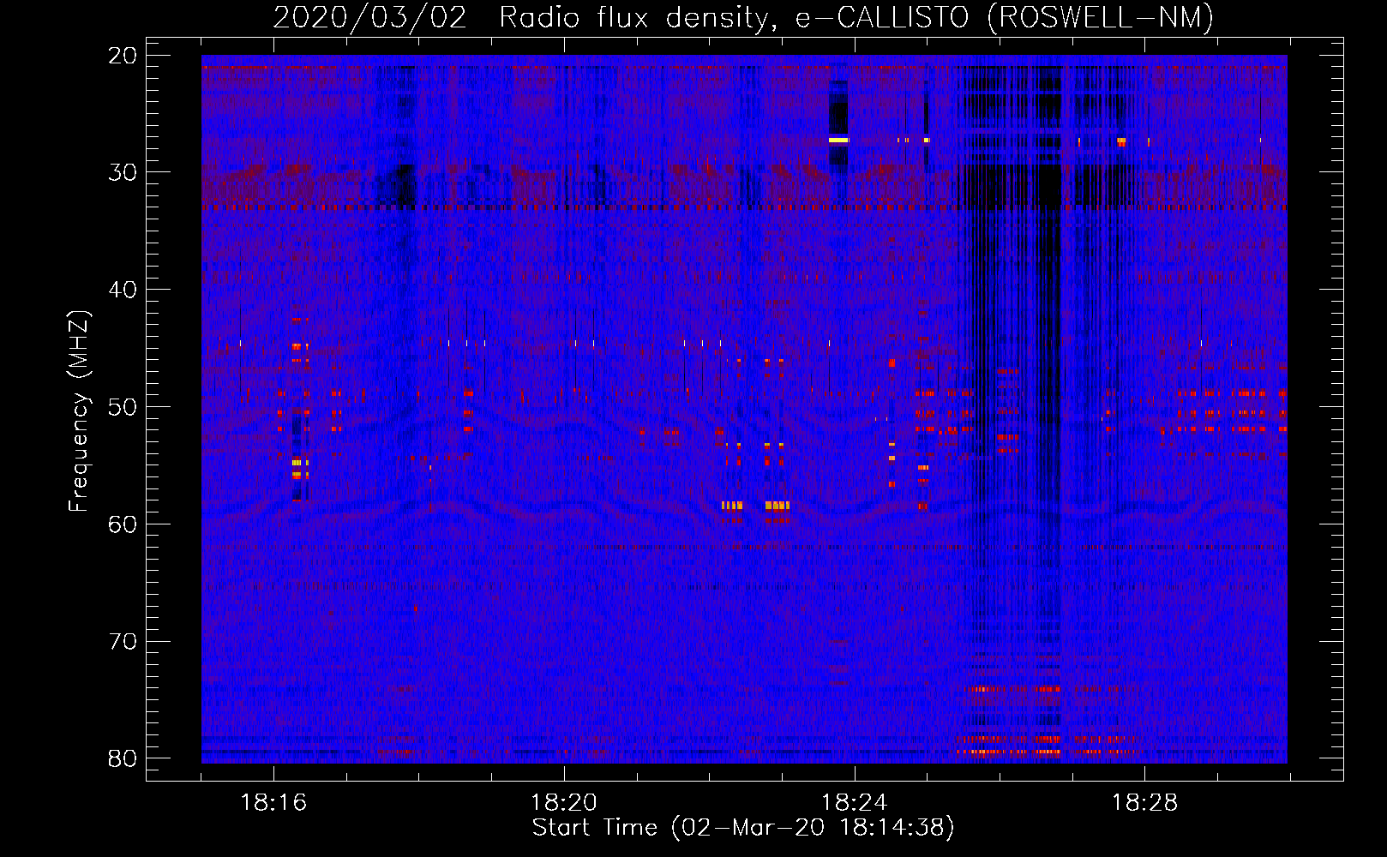Click the frequency axis value 60
Viewport: 1387px width, 857px height.
click(x=123, y=524)
